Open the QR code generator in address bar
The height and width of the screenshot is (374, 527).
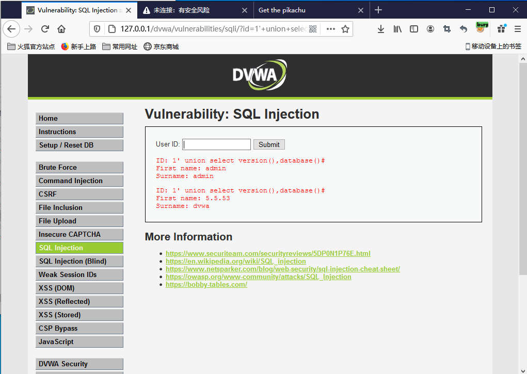click(313, 29)
